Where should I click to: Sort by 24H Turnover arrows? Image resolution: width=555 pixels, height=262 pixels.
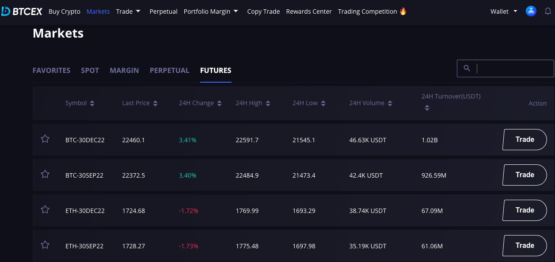[427, 108]
